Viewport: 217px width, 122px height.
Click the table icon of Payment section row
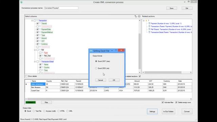(x=149, y=23)
